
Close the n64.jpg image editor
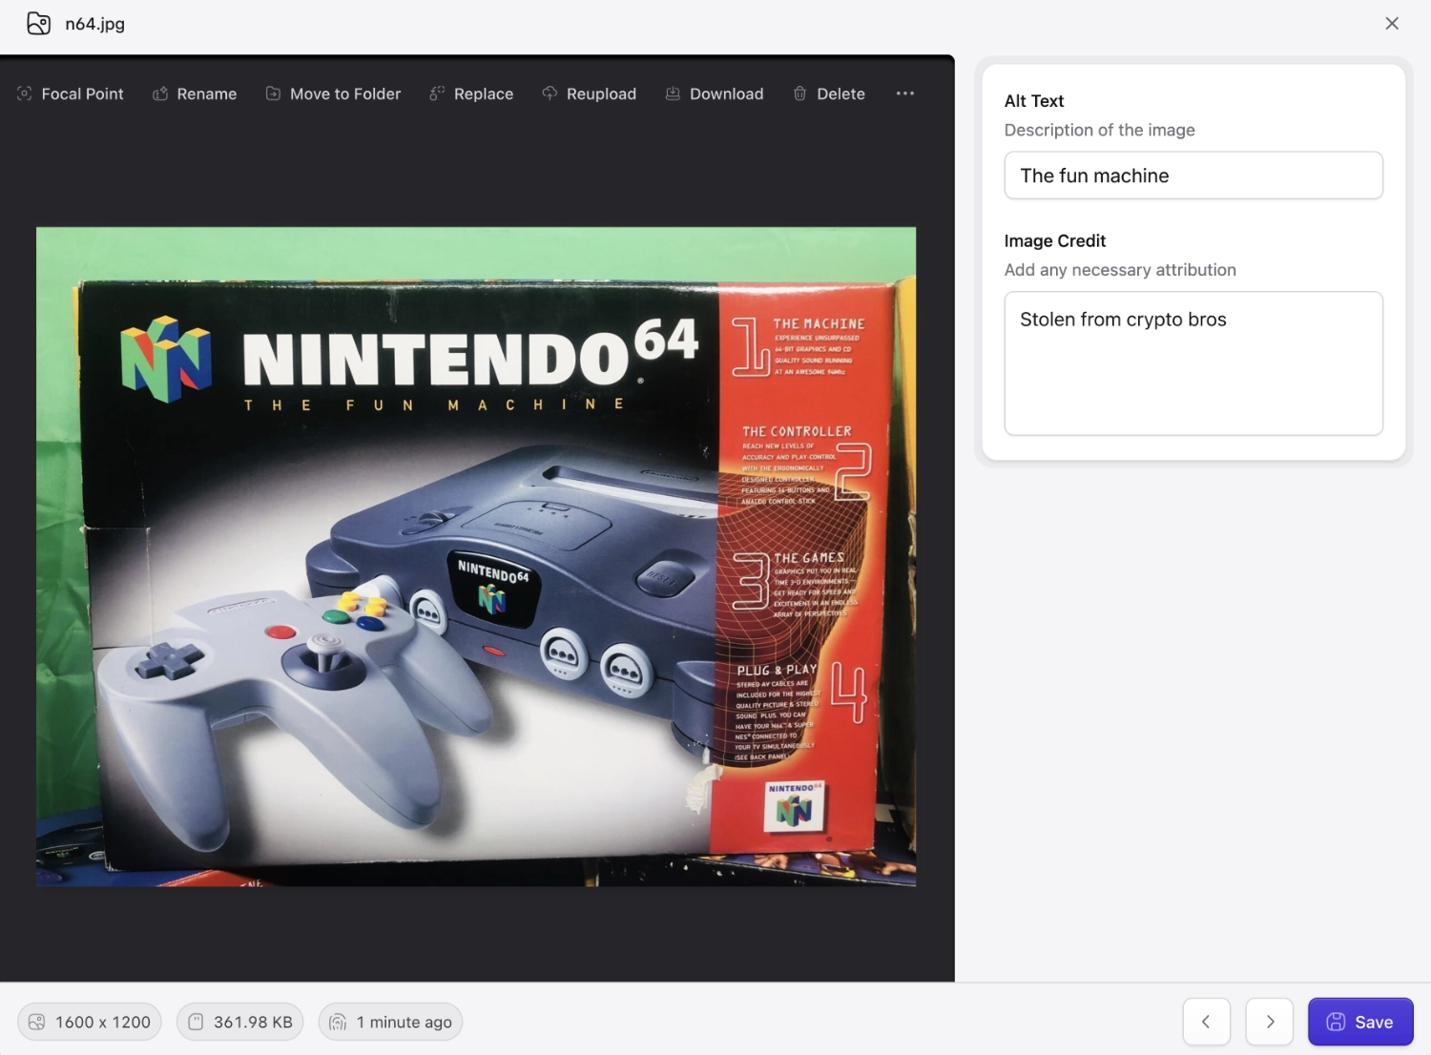(1391, 24)
